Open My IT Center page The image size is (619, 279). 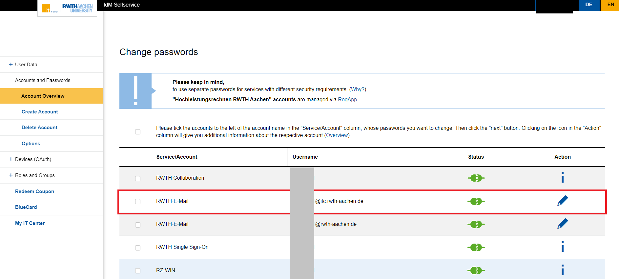pos(30,223)
